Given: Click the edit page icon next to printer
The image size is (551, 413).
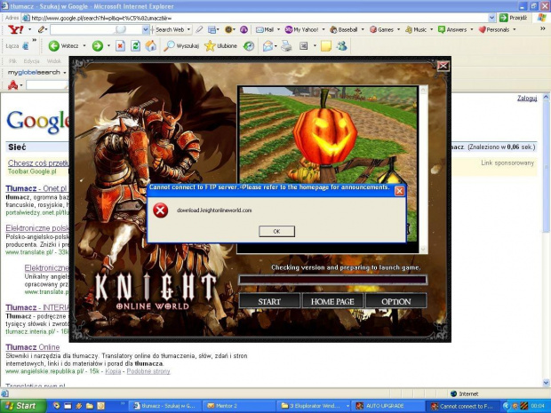Looking at the screenshot, I should 304,46.
